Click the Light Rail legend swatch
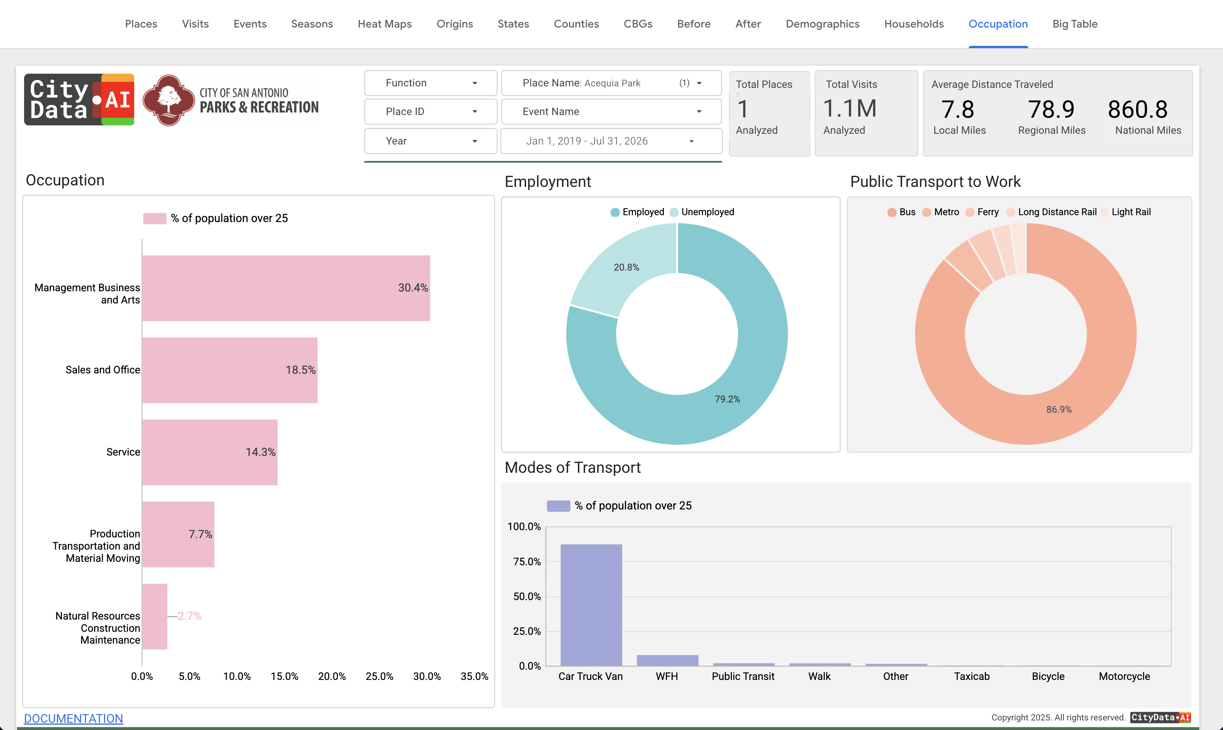This screenshot has height=730, width=1223. coord(1104,213)
